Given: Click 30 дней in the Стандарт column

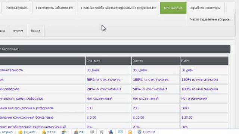Looking at the screenshot, I should point(93,70).
